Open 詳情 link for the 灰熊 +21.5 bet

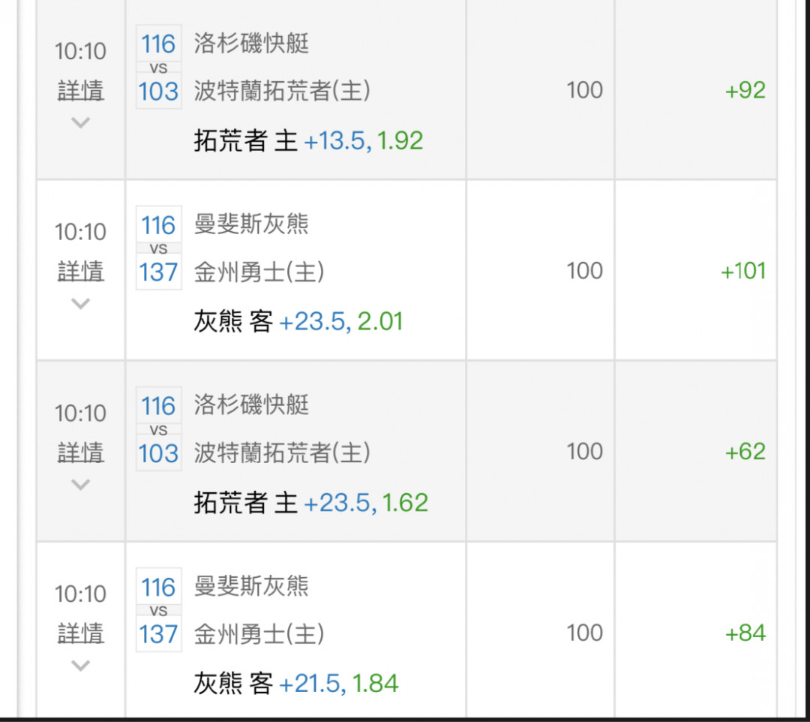pos(80,633)
